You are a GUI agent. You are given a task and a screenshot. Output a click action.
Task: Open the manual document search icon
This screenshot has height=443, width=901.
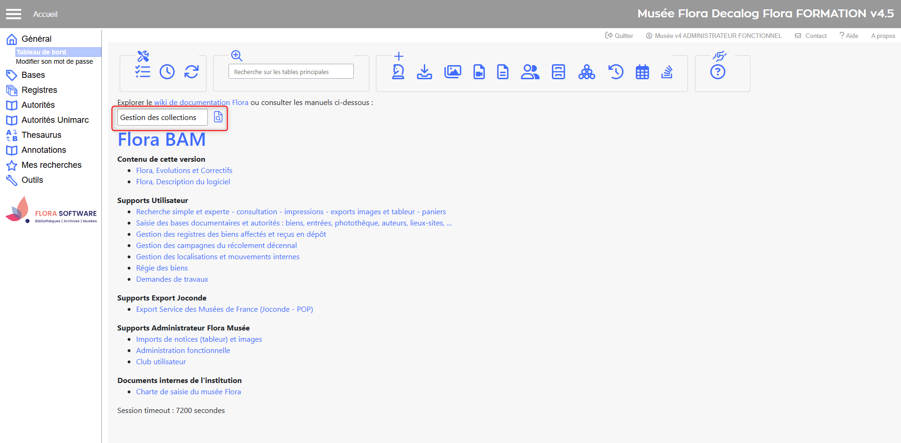click(218, 117)
